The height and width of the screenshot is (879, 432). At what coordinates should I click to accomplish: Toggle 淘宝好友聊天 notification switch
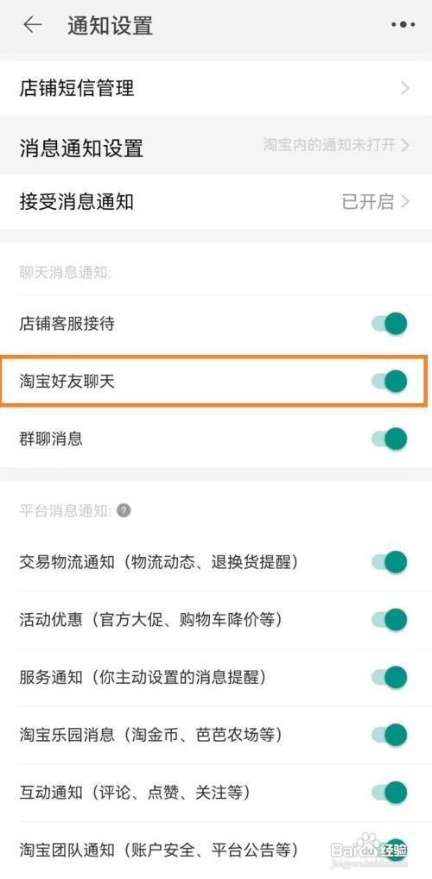390,381
